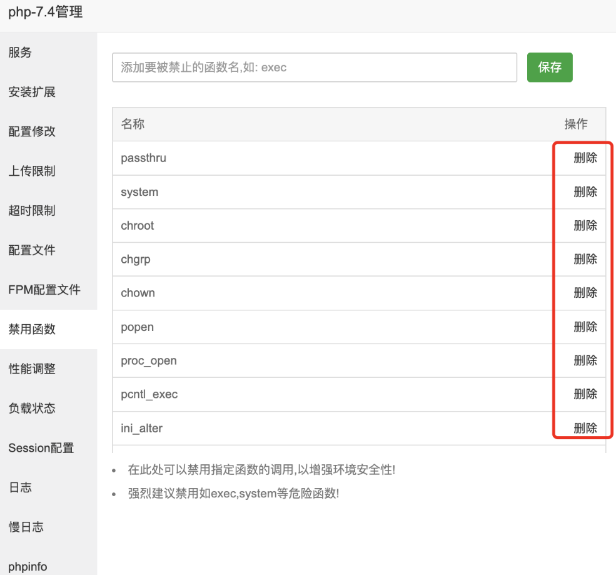
Task: Open the 性能调整 performance tuning page
Action: (31, 369)
